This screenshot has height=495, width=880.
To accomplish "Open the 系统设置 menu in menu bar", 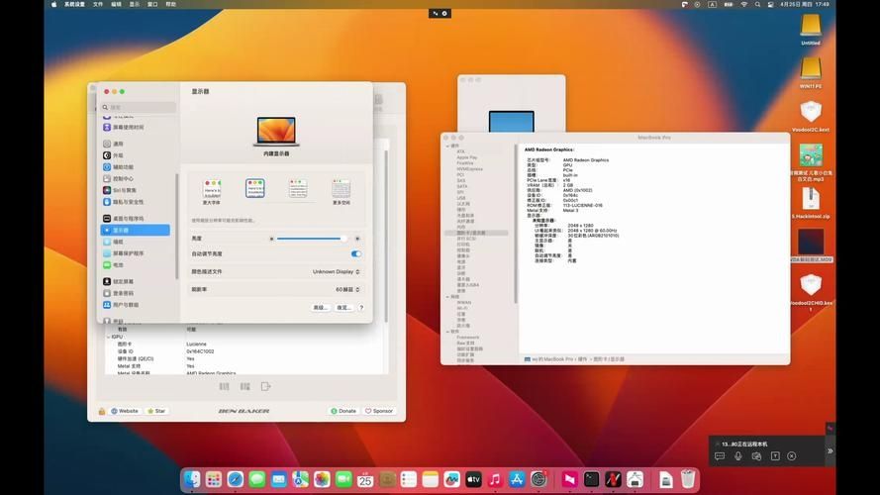I will tap(74, 4).
